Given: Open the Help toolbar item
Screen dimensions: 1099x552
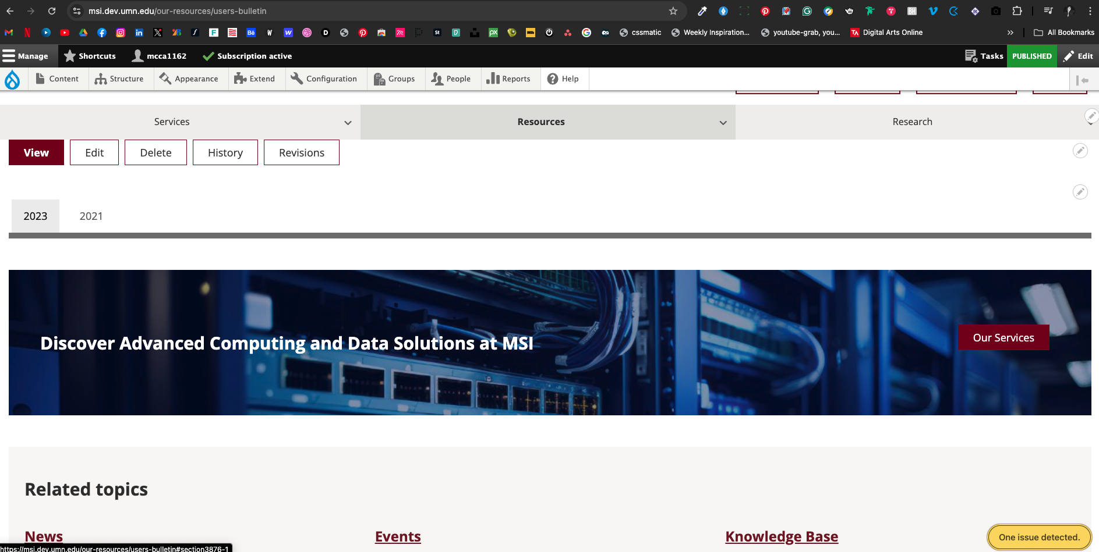Looking at the screenshot, I should click(x=563, y=79).
